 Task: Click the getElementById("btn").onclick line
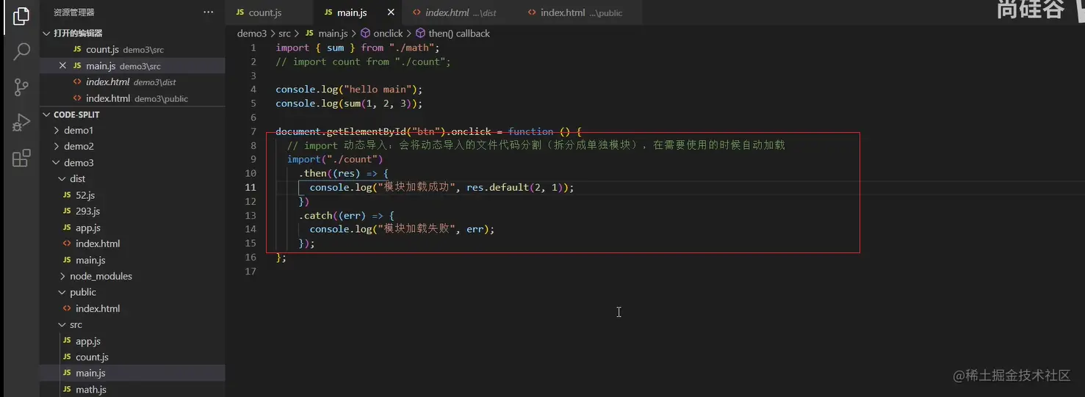[428, 131]
